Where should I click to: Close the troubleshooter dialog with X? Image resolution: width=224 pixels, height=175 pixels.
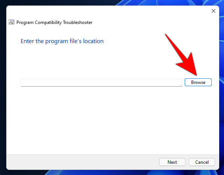(x=214, y=11)
